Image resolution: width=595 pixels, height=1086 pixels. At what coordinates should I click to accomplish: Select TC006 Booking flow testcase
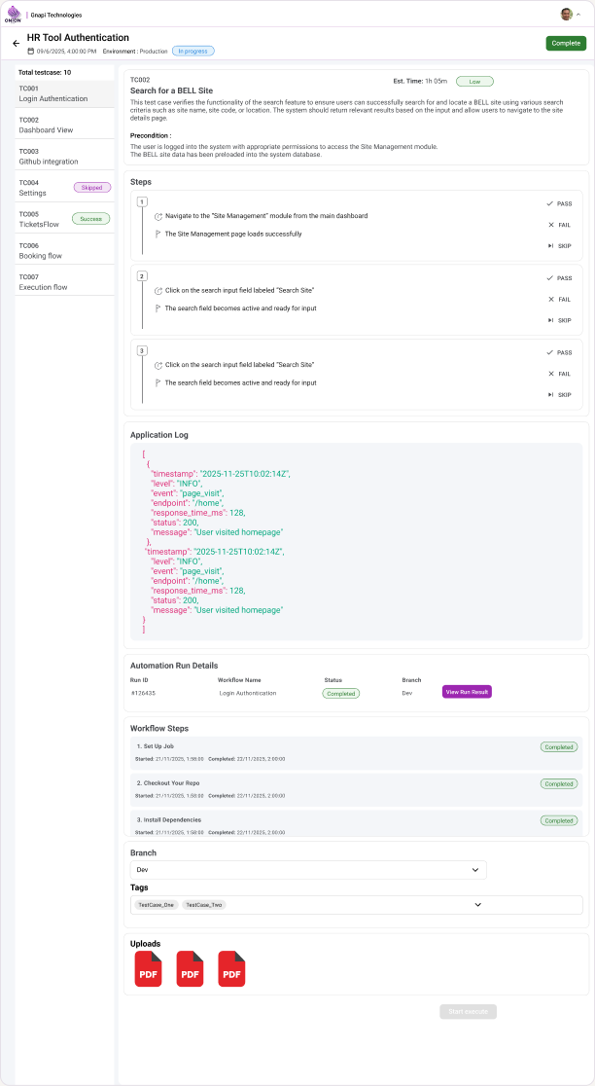tap(65, 251)
